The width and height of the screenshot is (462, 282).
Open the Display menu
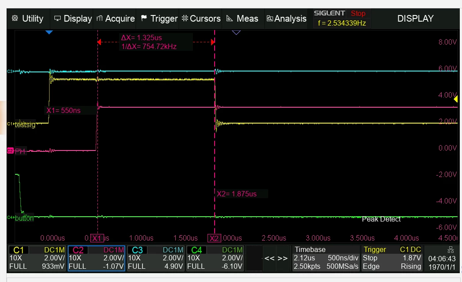click(73, 19)
